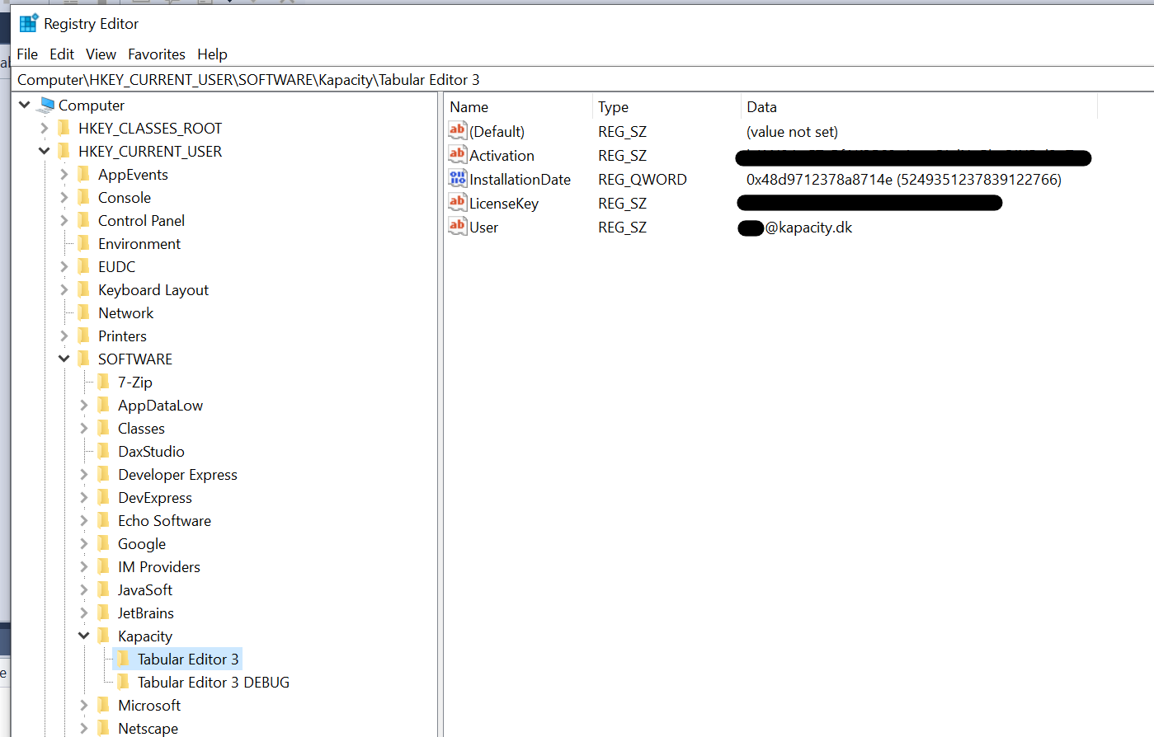Click the ab icon next to LicenseKey
The height and width of the screenshot is (737, 1154).
click(x=457, y=202)
